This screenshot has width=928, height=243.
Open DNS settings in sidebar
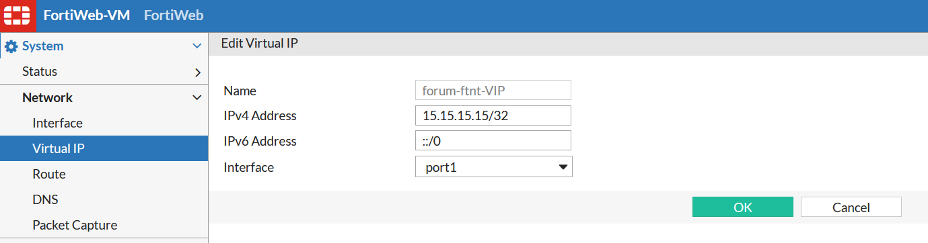pyautogui.click(x=46, y=199)
